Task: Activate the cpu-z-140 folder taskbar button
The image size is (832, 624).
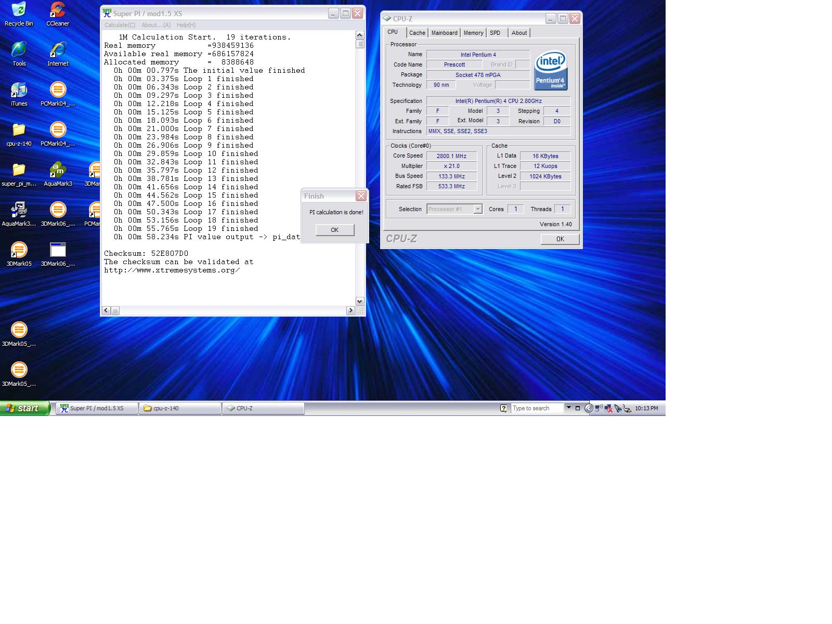Action: click(180, 408)
